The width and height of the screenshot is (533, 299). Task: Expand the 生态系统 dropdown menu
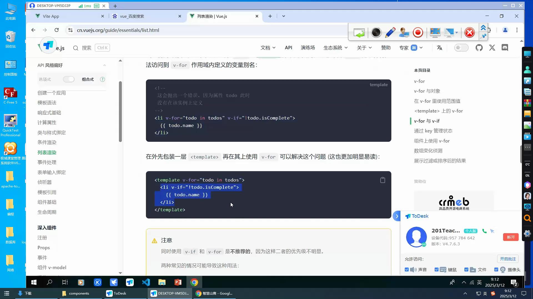335,48
